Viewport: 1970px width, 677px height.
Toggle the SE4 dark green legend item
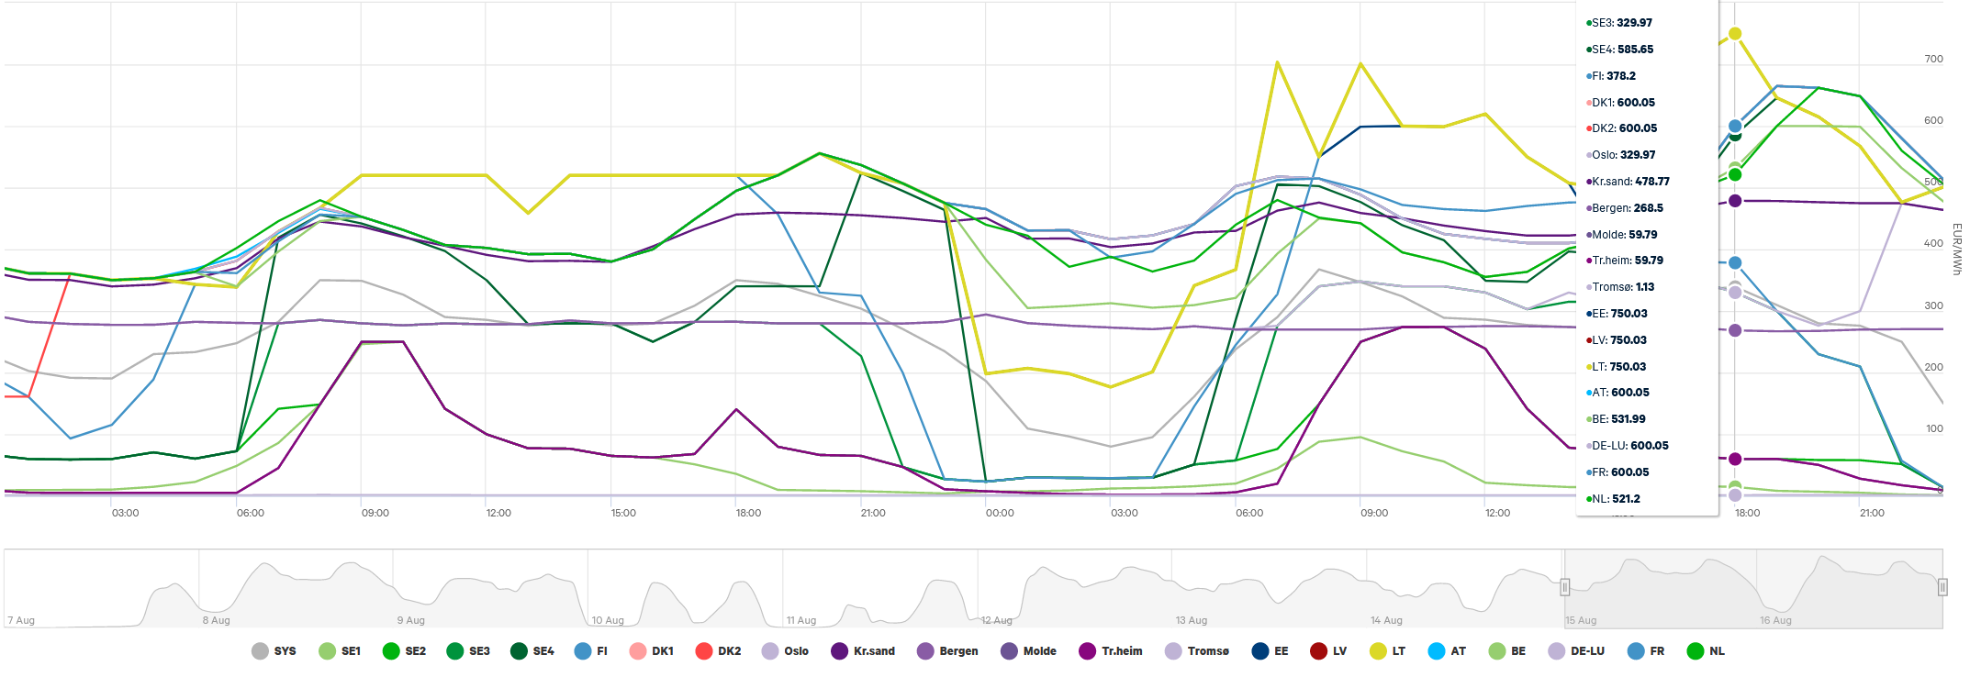click(x=532, y=651)
